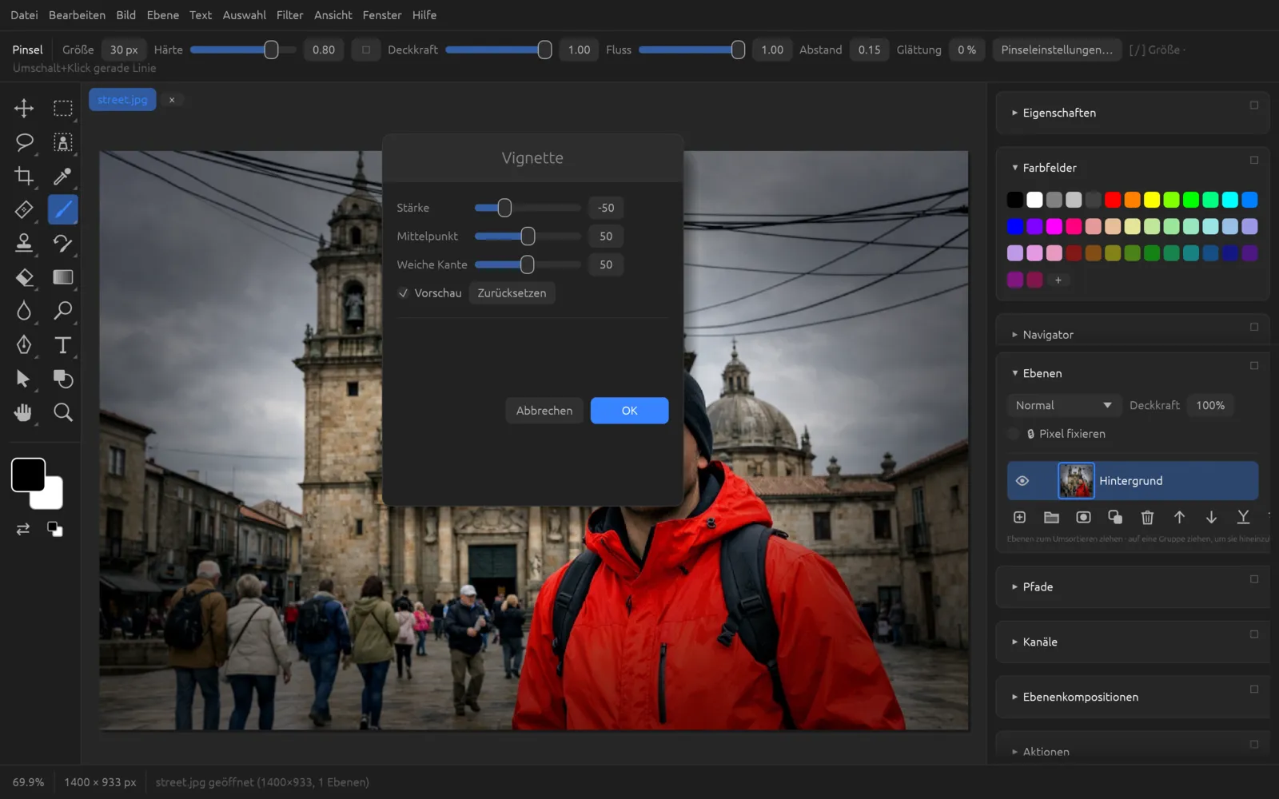Viewport: 1279px width, 799px height.
Task: Select the red color swatch
Action: click(x=1113, y=200)
